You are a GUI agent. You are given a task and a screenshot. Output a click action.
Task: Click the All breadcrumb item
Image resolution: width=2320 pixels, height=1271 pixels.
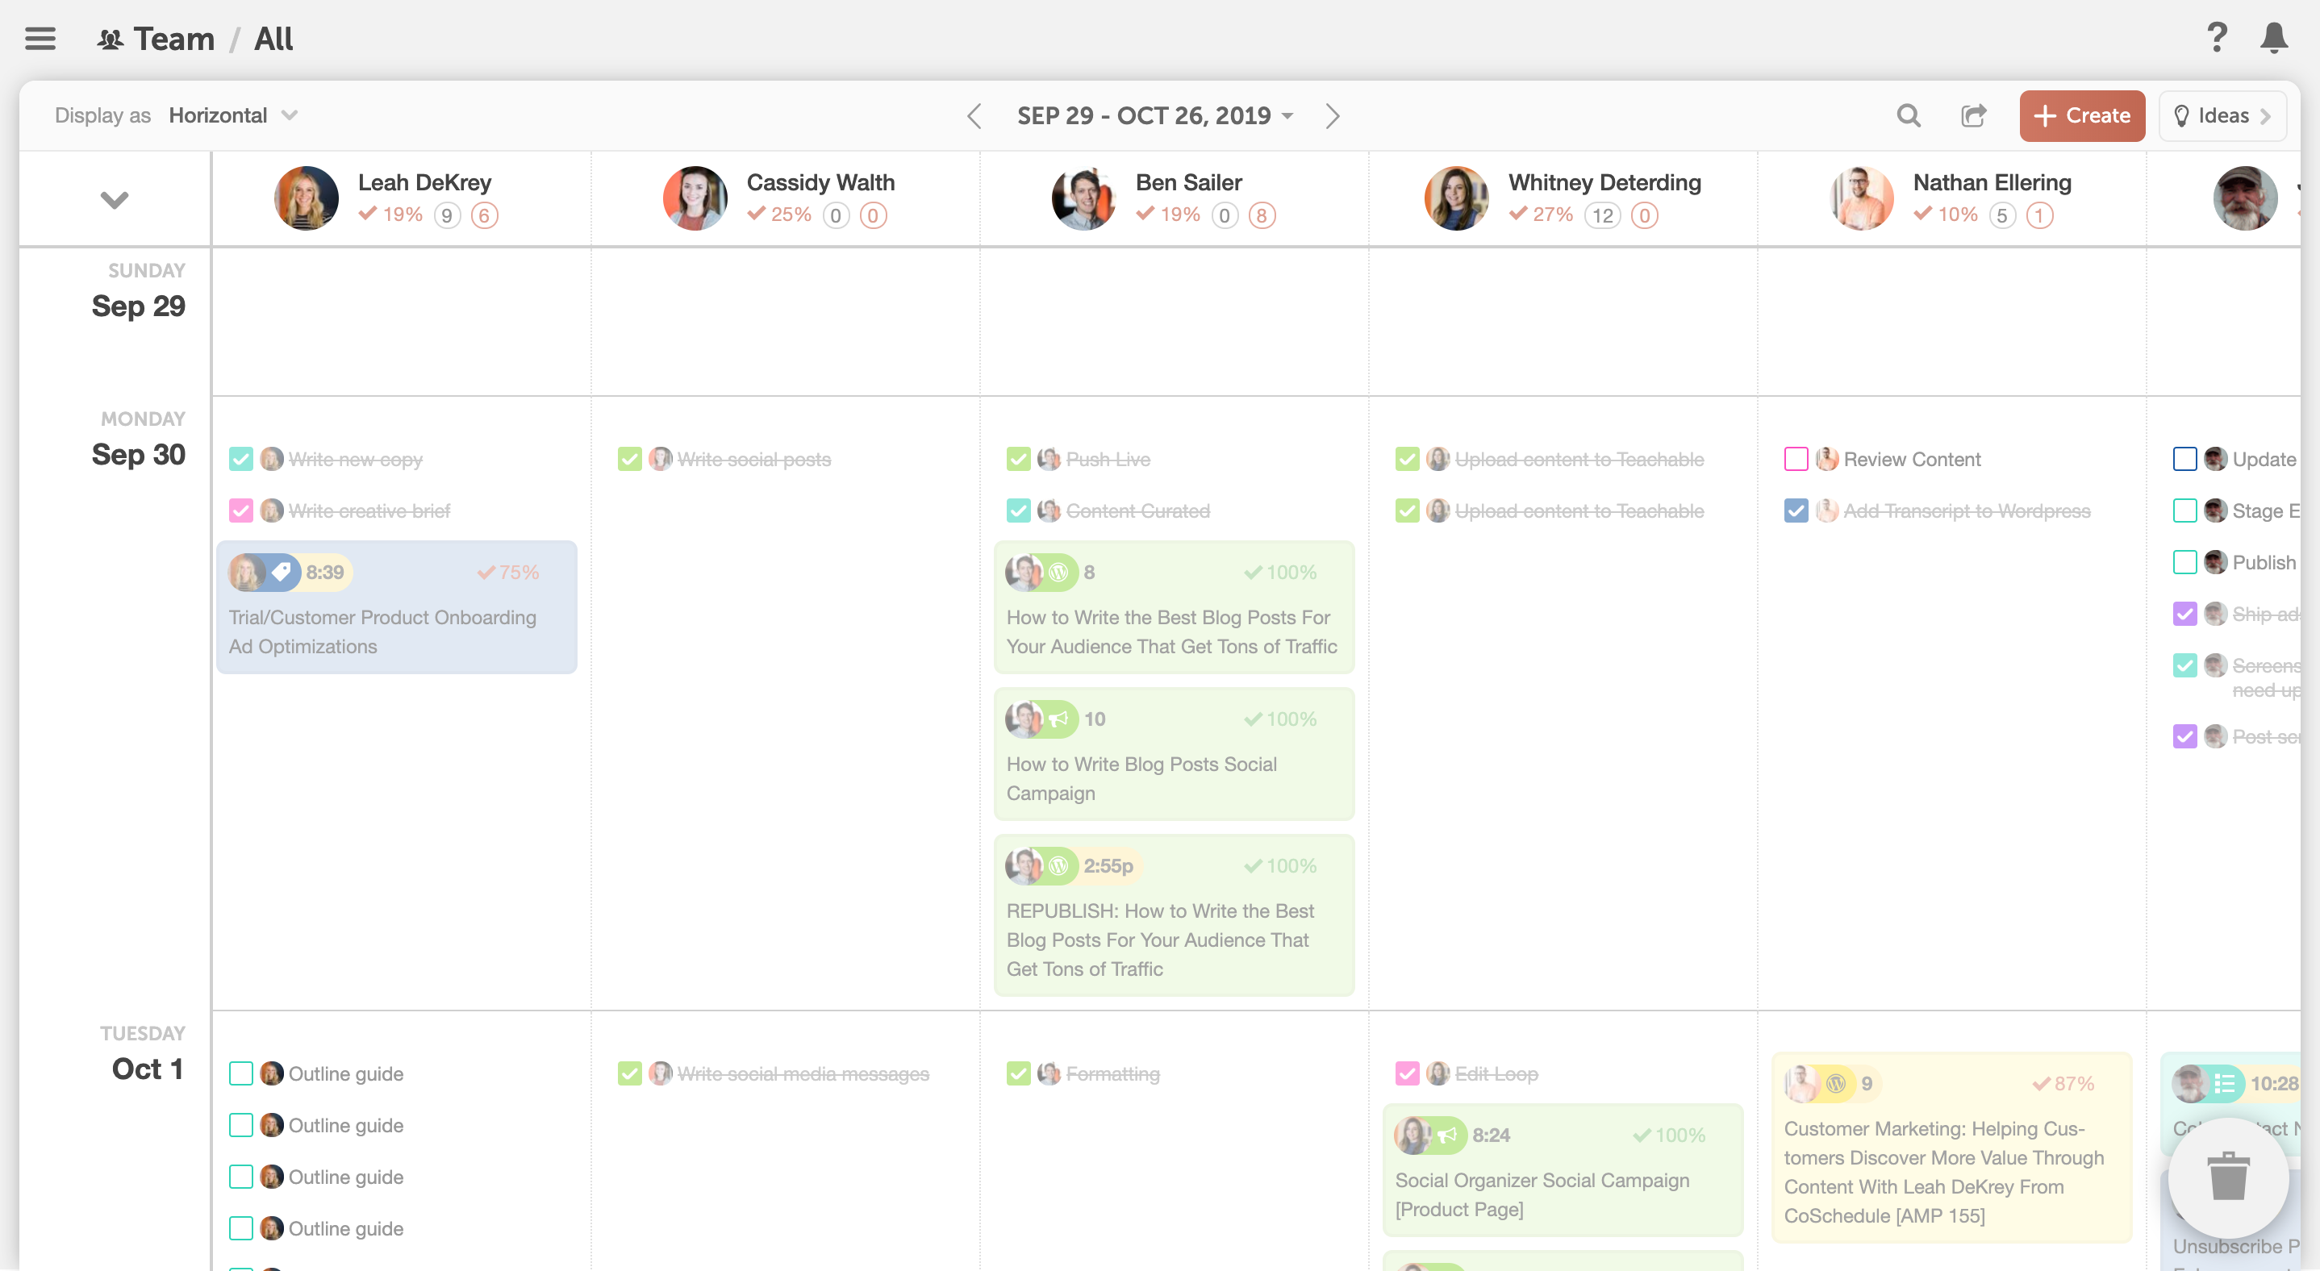273,39
